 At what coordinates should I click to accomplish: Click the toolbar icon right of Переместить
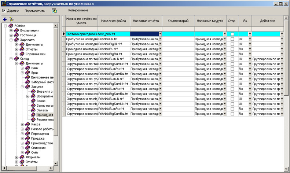point(54,11)
